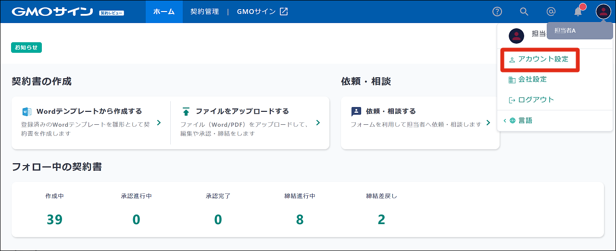Click the user avatar icon in header

click(x=603, y=12)
